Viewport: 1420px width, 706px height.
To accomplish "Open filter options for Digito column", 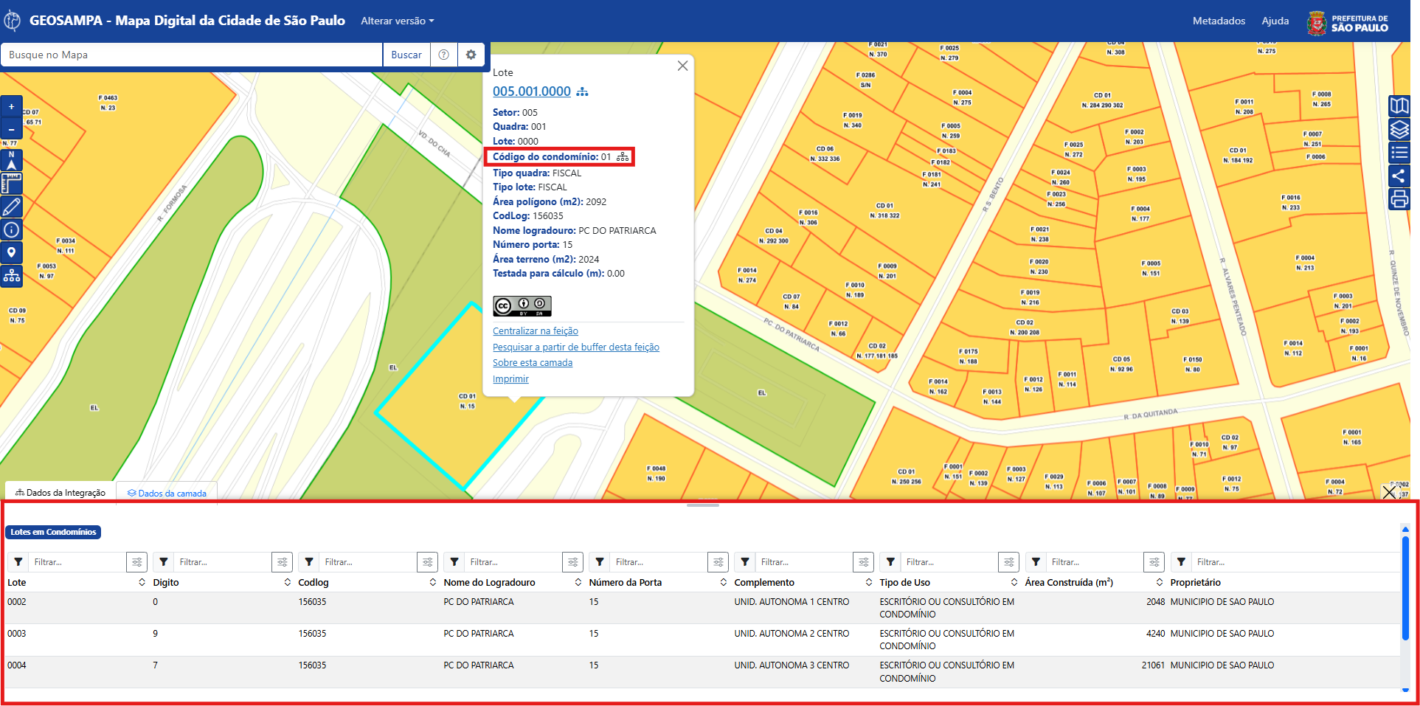I will [283, 562].
